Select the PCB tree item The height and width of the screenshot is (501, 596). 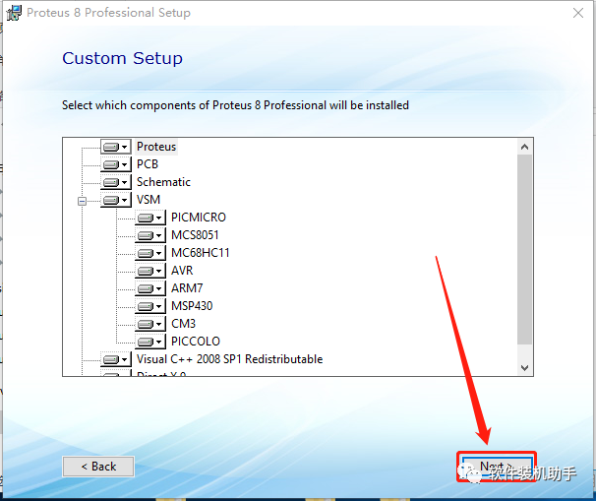(148, 164)
